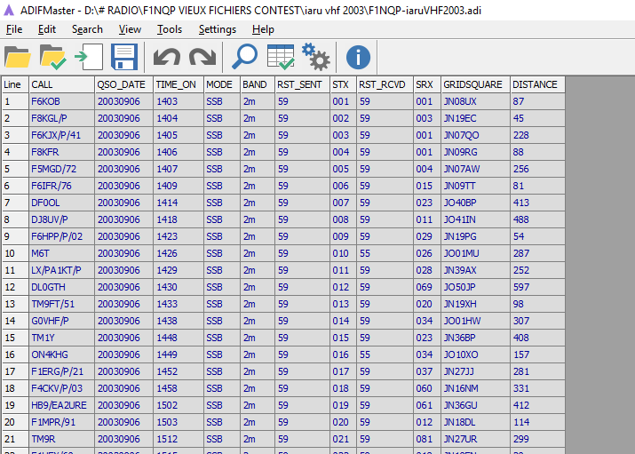Viewport: 635px width, 454px height.
Task: Select the DJ8UV/P call cell
Action: pos(61,220)
